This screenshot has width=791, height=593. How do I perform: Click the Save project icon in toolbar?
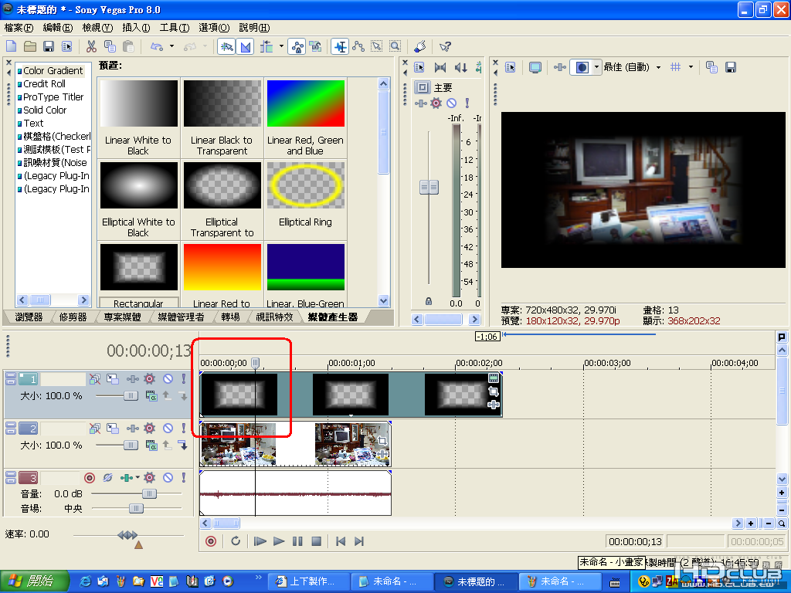[x=49, y=46]
